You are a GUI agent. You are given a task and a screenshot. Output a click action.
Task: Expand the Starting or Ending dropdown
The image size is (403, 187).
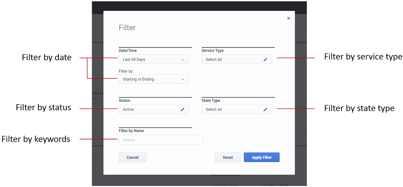(154, 79)
